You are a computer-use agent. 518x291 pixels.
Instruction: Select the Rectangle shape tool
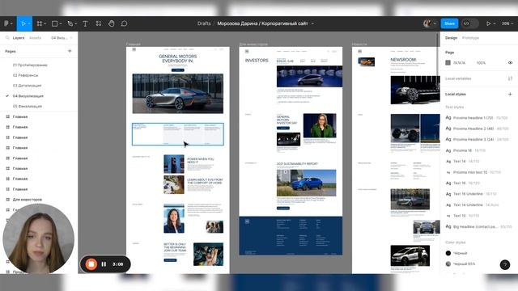click(x=54, y=23)
